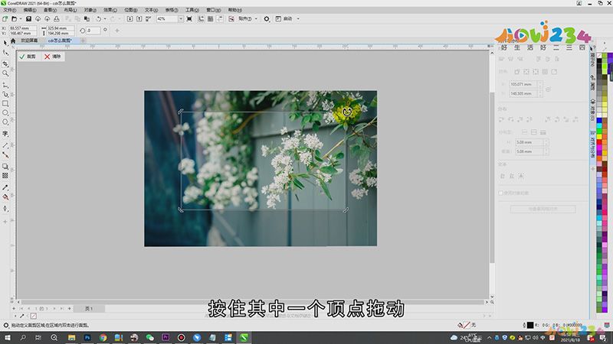Click the New document icon
The height and width of the screenshot is (344, 613).
pos(5,18)
